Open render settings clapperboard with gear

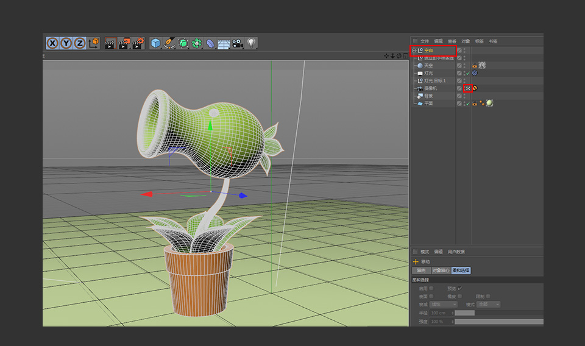click(x=138, y=43)
